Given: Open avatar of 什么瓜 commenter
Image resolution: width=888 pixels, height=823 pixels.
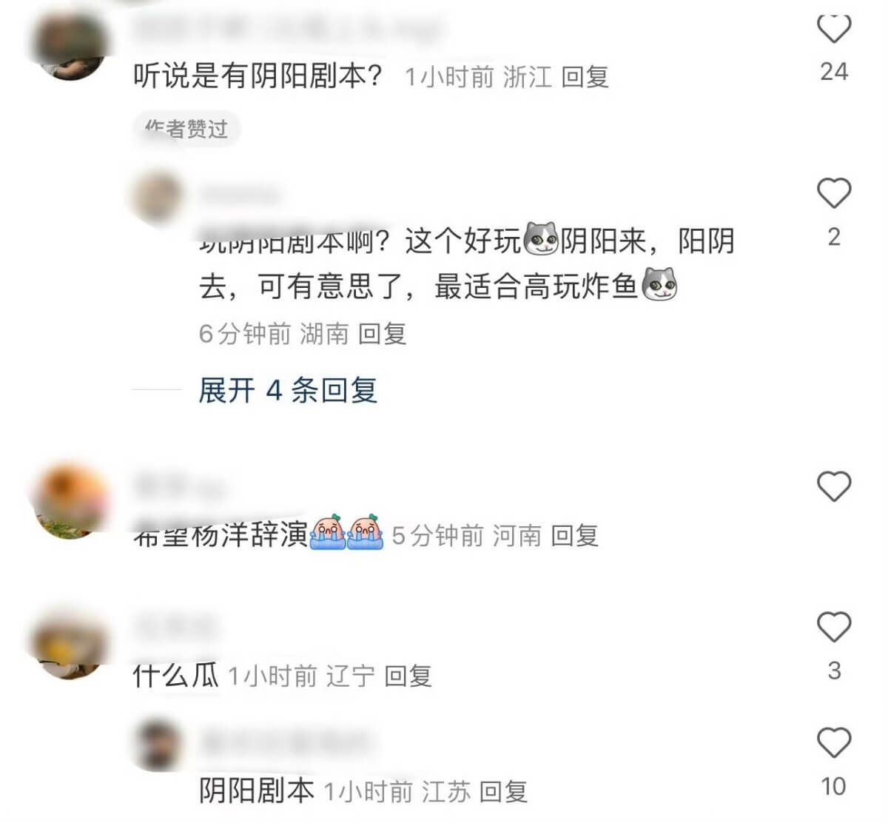Looking at the screenshot, I should tap(70, 642).
